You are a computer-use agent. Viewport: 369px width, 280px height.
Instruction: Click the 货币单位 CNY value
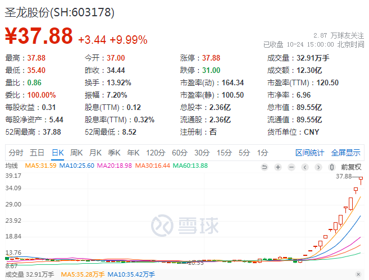tap(311, 132)
